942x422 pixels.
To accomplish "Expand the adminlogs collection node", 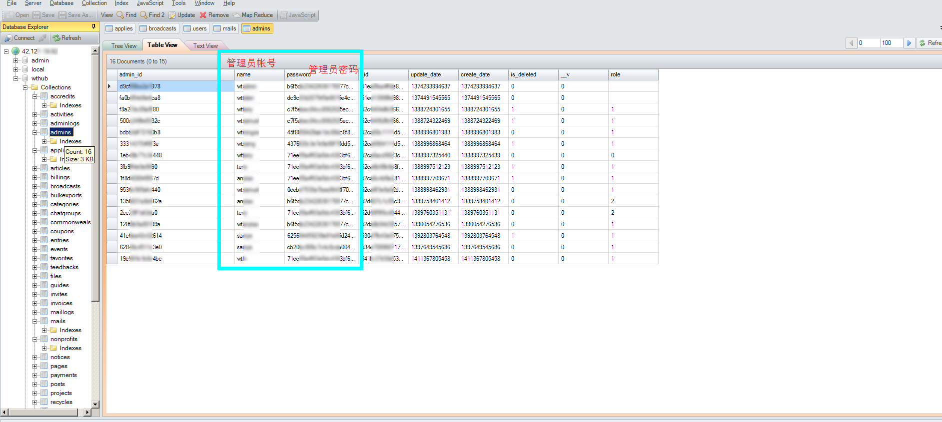I will (x=34, y=123).
